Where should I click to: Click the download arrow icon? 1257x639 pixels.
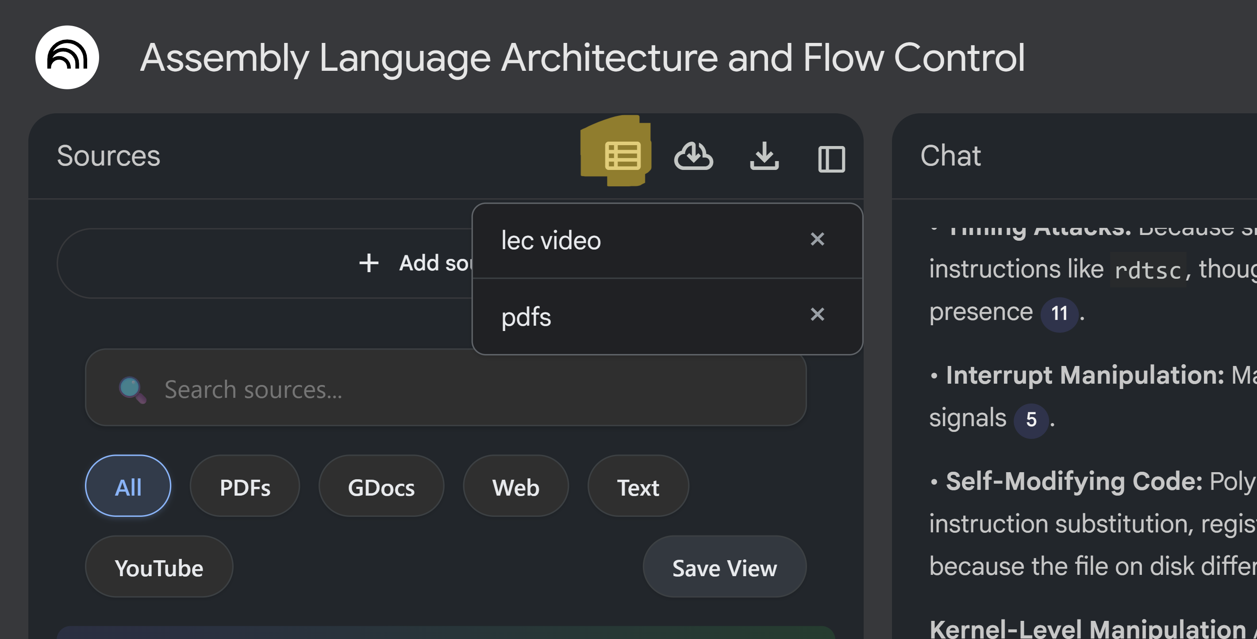coord(764,156)
